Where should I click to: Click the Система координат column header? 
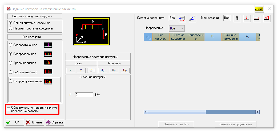[x=178, y=37]
